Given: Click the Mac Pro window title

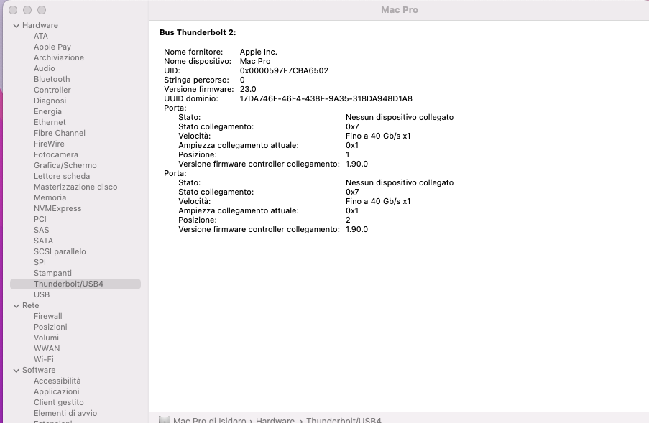Looking at the screenshot, I should pyautogui.click(x=400, y=9).
